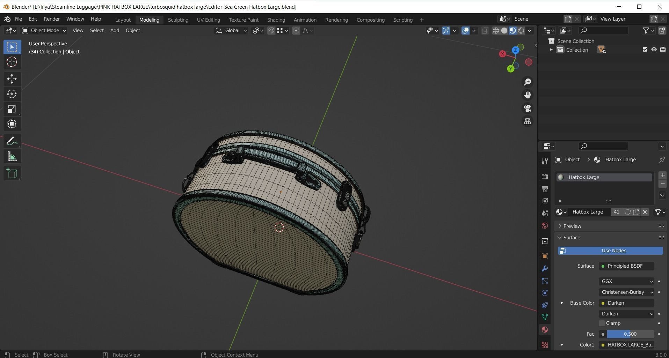
Task: Open the Darken blend type dropdown
Action: [626, 314]
